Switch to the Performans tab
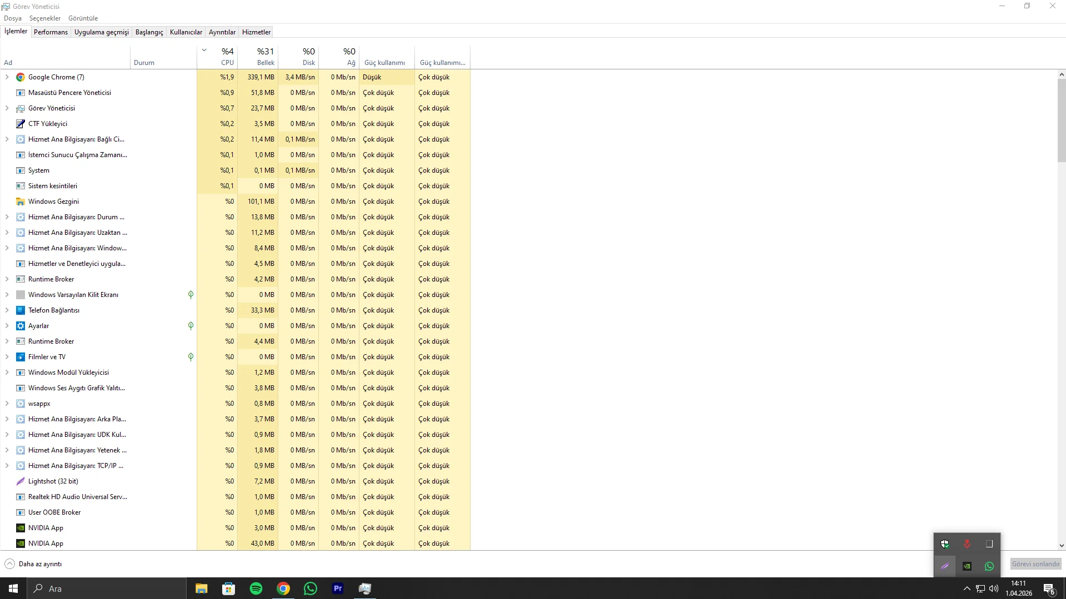The height and width of the screenshot is (599, 1066). pos(51,32)
